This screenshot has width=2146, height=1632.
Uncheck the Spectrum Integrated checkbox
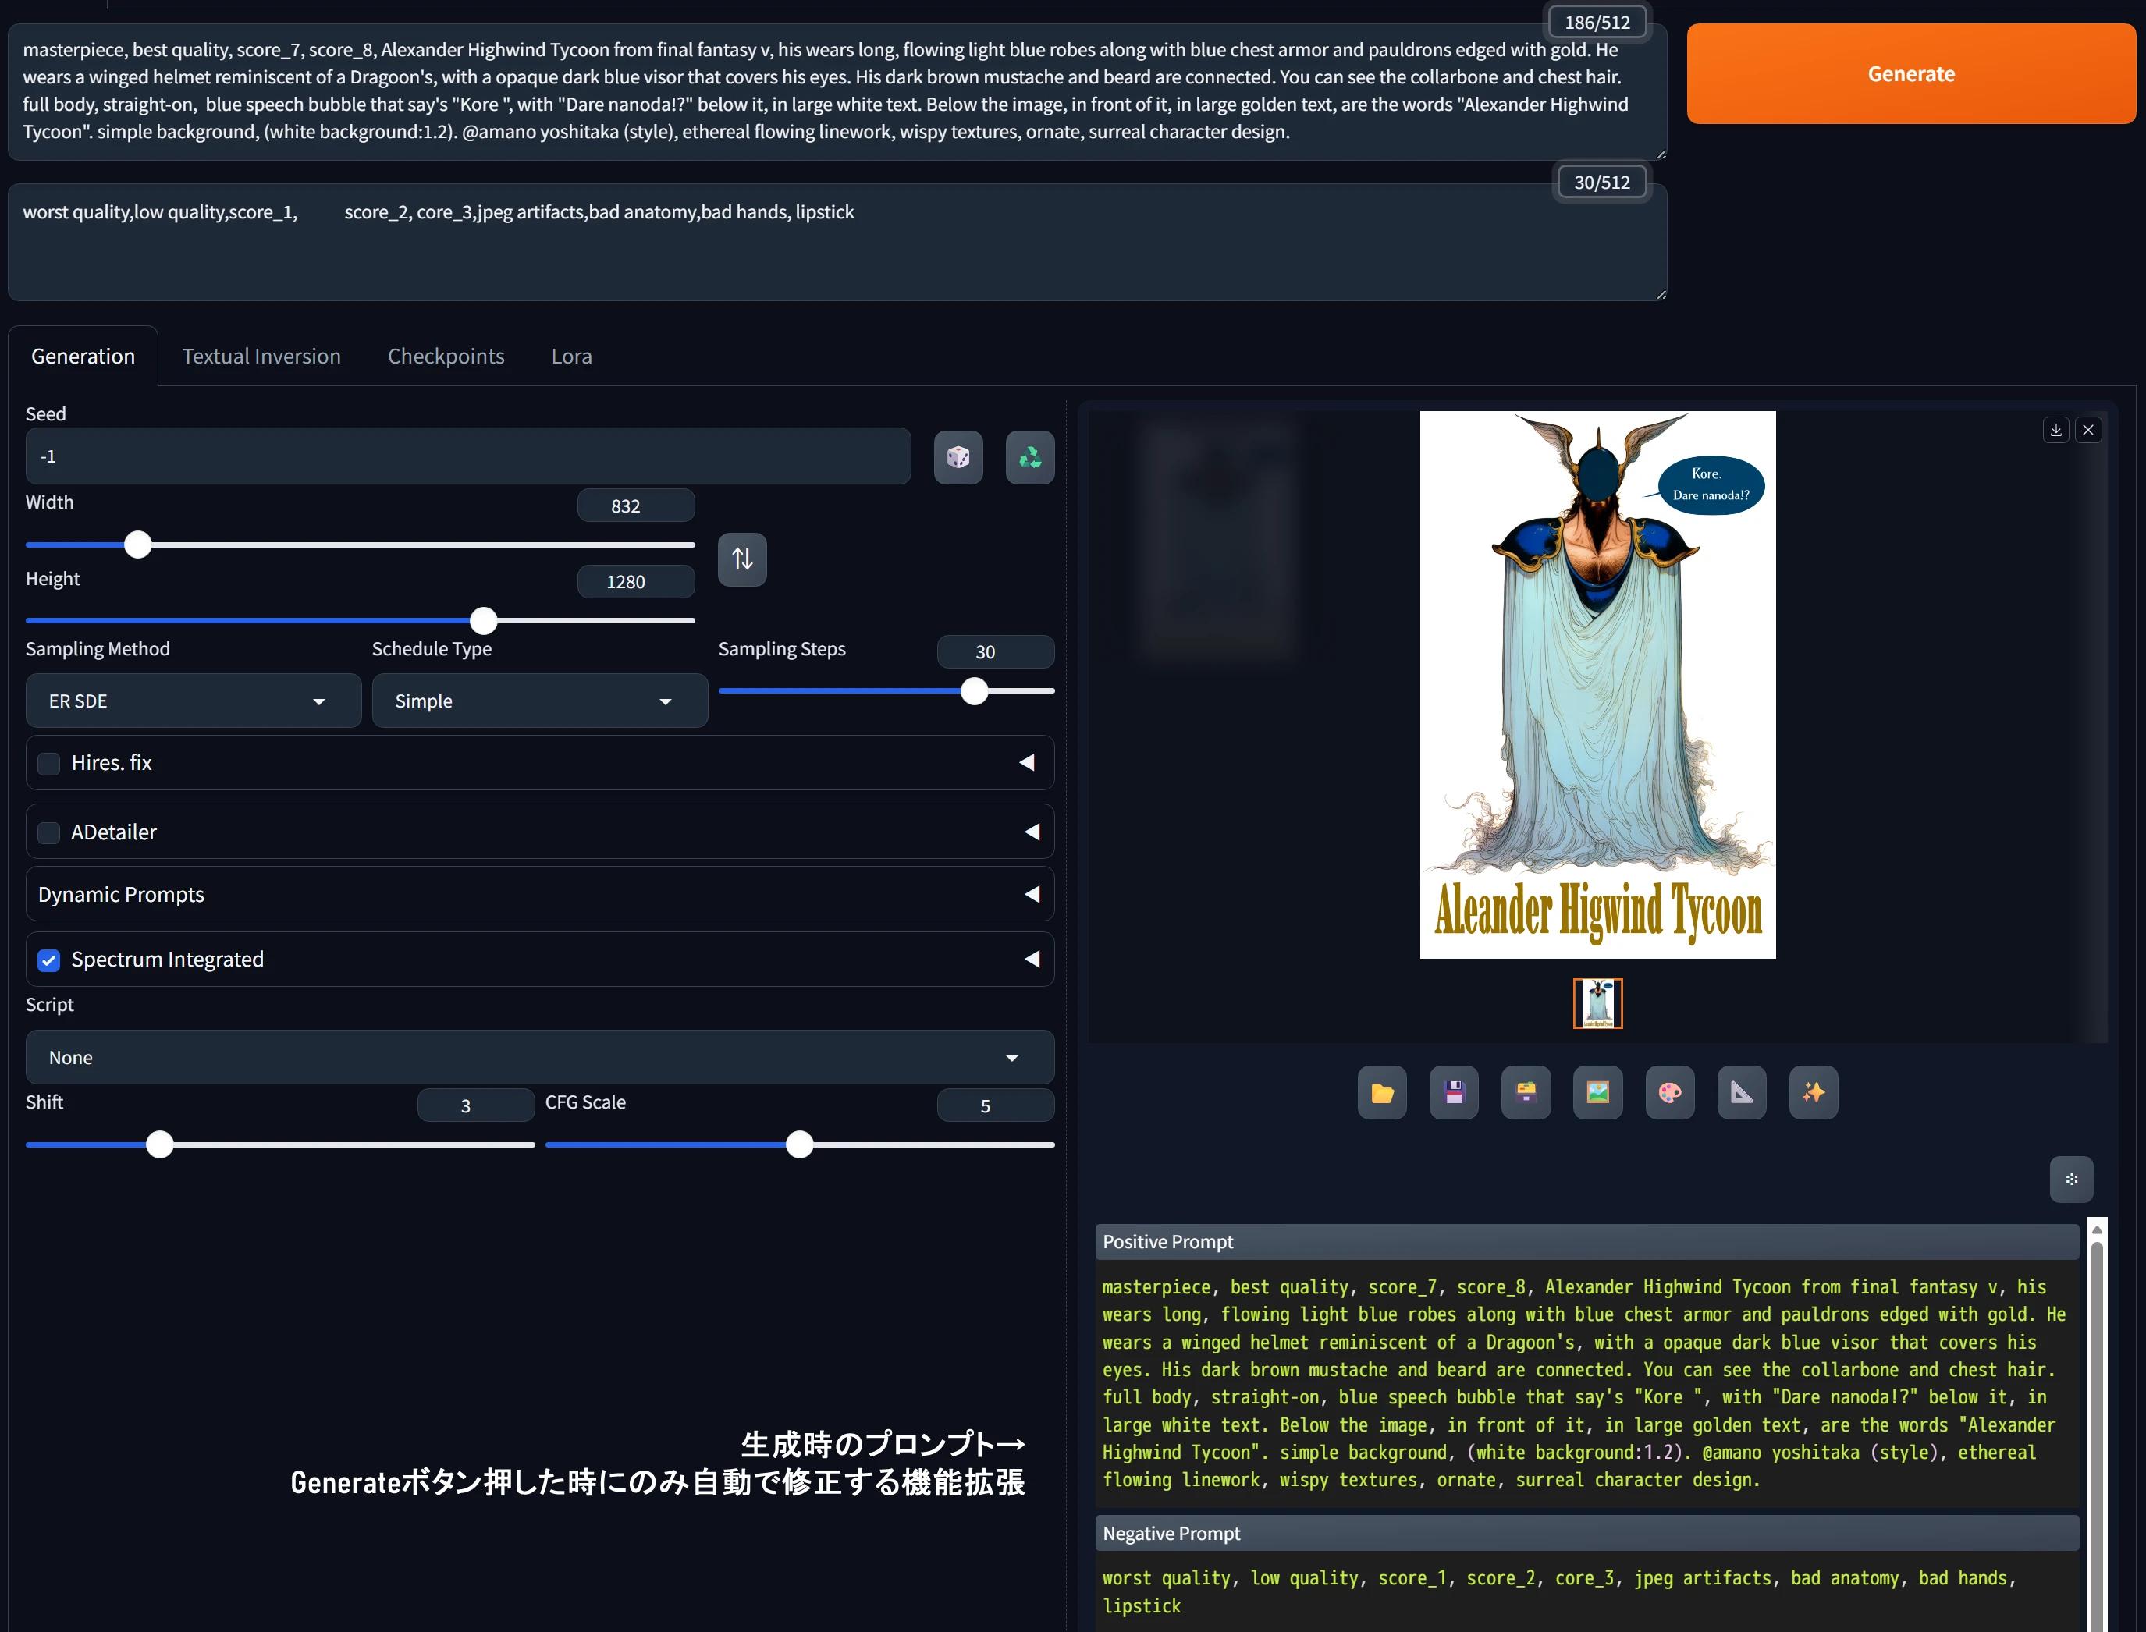(x=48, y=960)
